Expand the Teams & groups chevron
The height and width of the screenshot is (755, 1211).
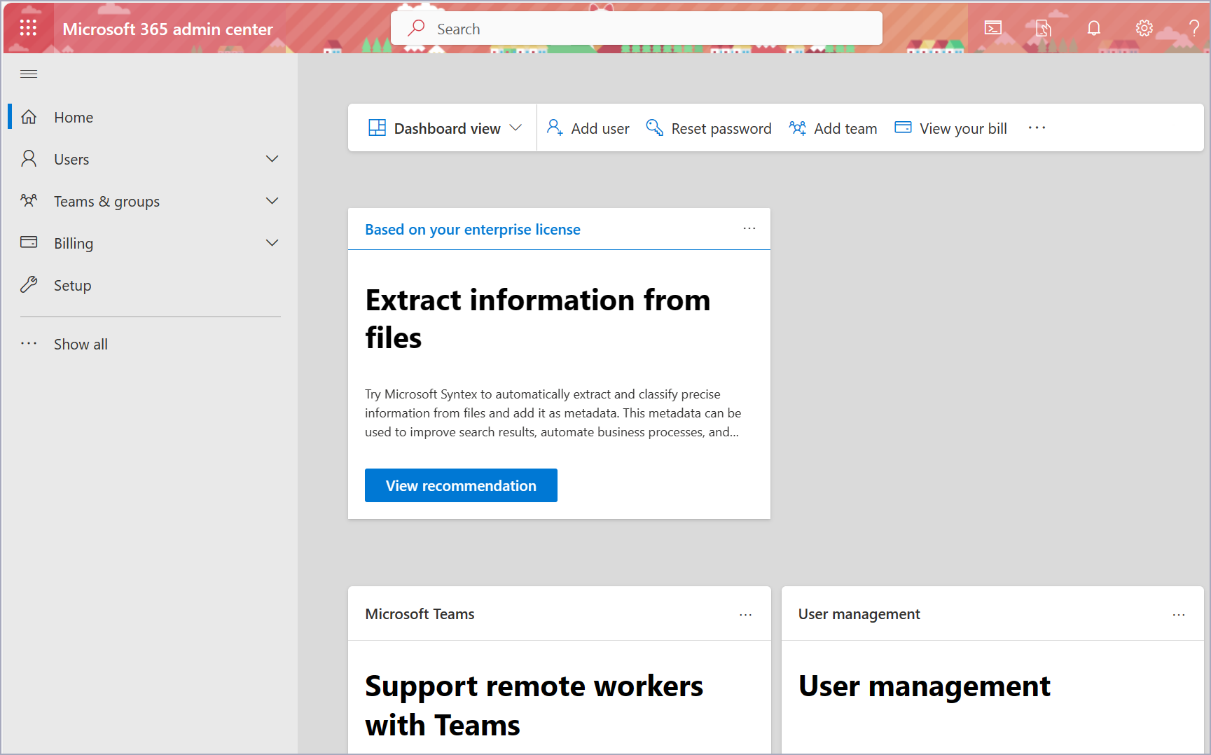coord(272,201)
